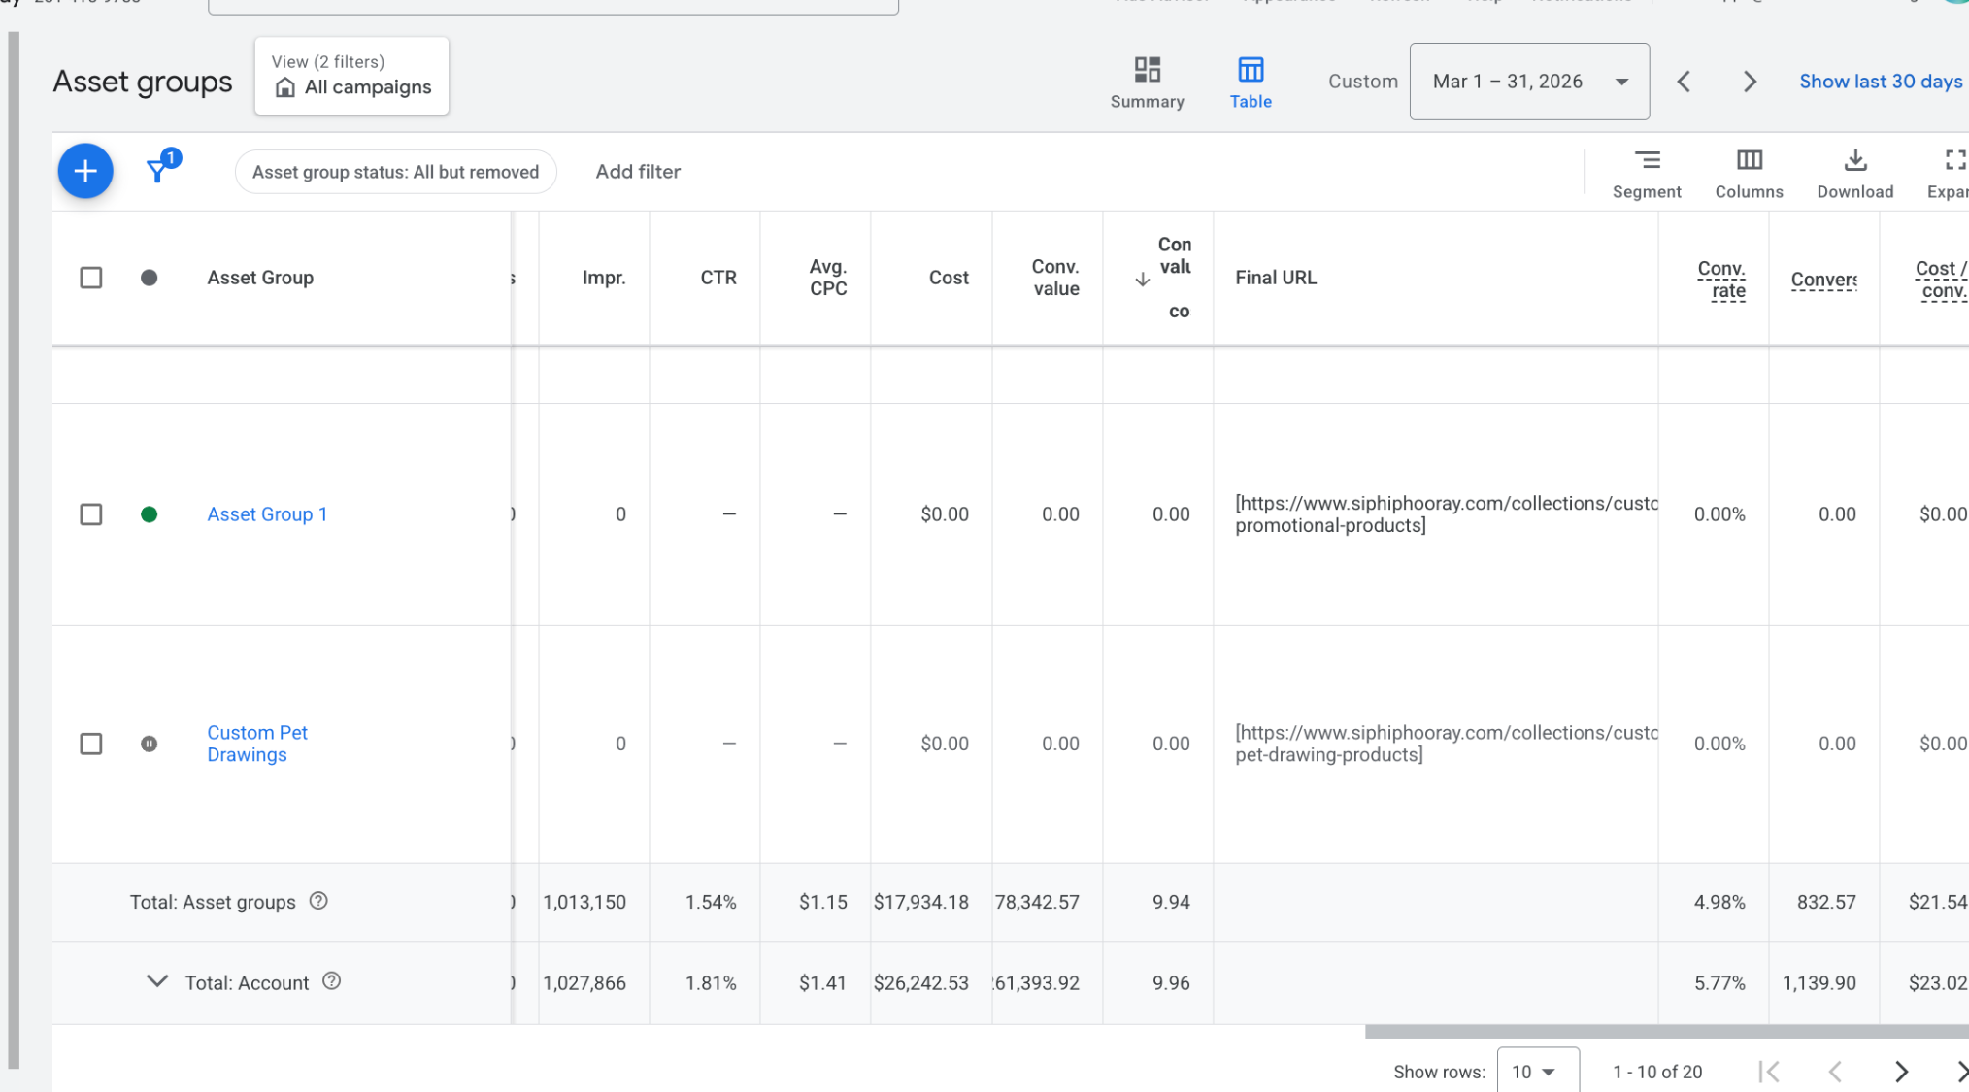
Task: Tick the Asset Group 1 checkbox
Action: pyautogui.click(x=91, y=514)
